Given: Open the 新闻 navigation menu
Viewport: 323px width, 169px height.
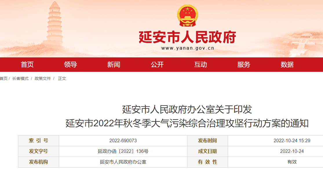Looking at the screenshot, I should click(114, 65).
